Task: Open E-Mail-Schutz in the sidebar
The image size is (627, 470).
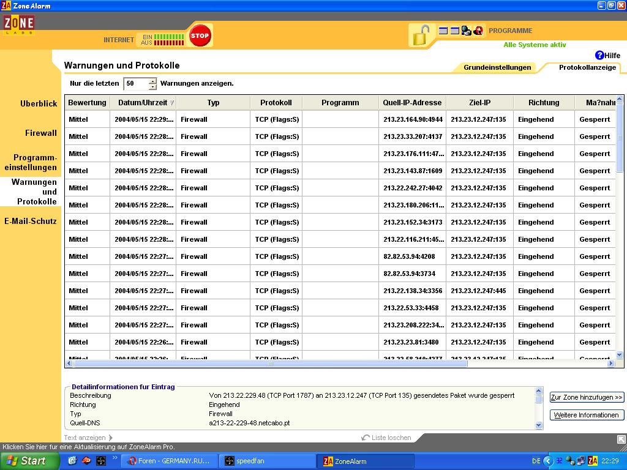Action: [x=31, y=221]
